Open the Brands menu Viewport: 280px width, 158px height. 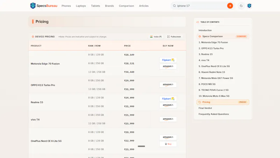[110, 6]
